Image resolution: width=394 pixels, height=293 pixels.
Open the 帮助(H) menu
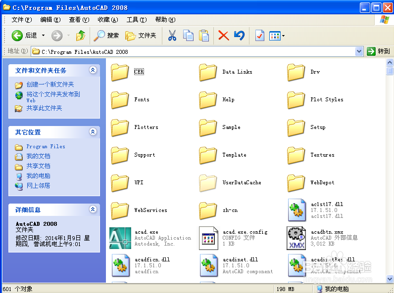tap(165, 20)
